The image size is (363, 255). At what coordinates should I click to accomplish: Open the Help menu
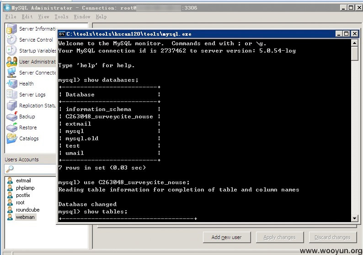pyautogui.click(x=101, y=16)
